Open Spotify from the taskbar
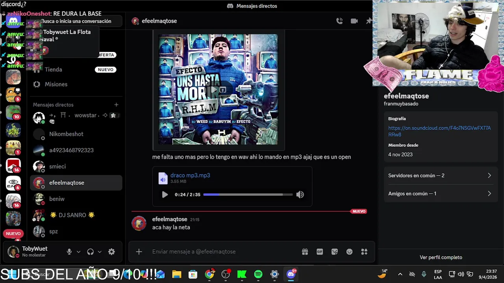This screenshot has width=504, height=283. tap(258, 274)
